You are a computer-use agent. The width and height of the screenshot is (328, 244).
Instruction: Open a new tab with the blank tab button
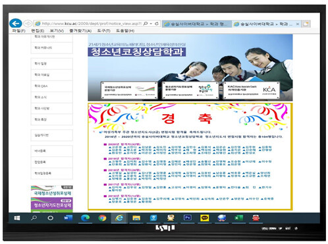306,24
